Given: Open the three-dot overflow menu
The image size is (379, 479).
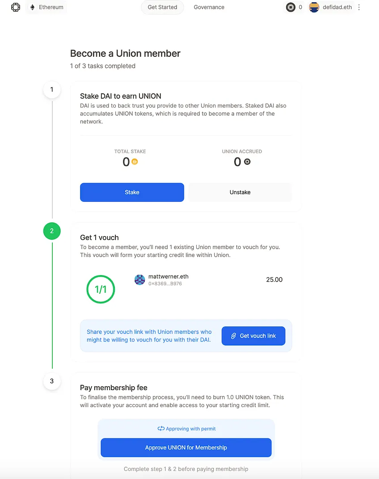Looking at the screenshot, I should [359, 7].
